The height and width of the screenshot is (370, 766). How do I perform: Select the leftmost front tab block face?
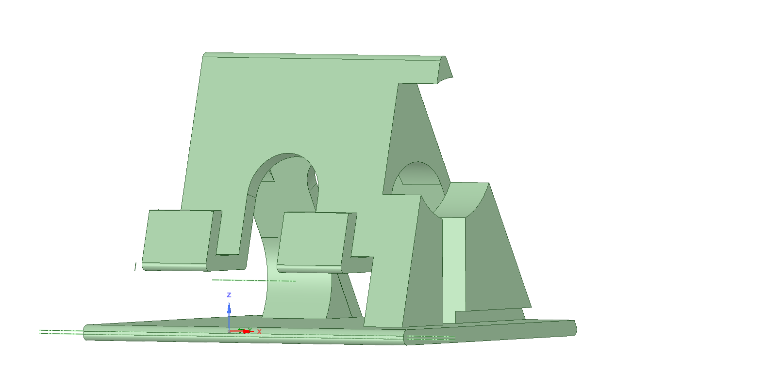click(178, 236)
